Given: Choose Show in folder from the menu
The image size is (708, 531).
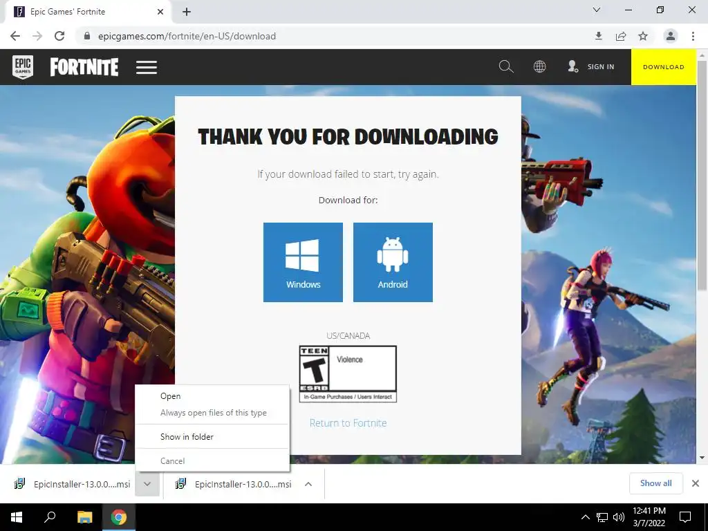Looking at the screenshot, I should click(212, 437).
